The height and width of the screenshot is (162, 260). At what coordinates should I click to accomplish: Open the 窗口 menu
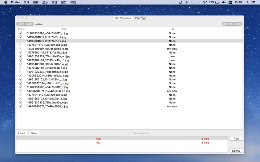click(x=64, y=2)
